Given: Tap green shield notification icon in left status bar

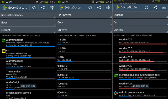Looking at the screenshot, I should coord(3,2).
